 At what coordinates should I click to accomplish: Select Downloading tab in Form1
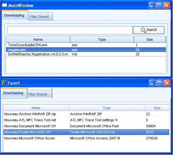[14, 93]
